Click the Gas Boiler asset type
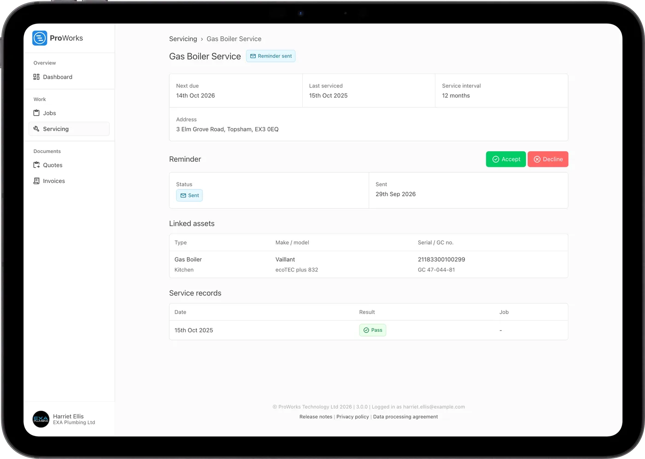The height and width of the screenshot is (459, 645). click(x=188, y=259)
